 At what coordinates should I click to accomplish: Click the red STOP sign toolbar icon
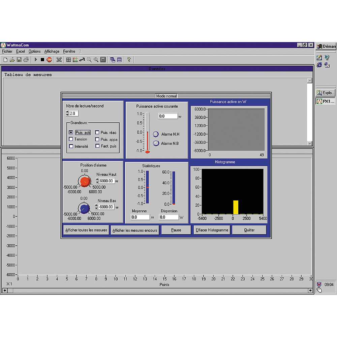49,60
